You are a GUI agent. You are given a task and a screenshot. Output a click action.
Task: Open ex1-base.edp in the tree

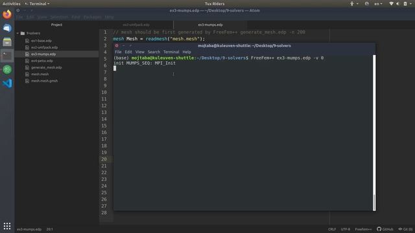coord(41,41)
